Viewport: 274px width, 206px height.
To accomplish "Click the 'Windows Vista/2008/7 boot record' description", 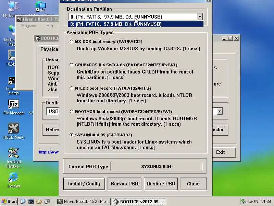I will [x=137, y=121].
